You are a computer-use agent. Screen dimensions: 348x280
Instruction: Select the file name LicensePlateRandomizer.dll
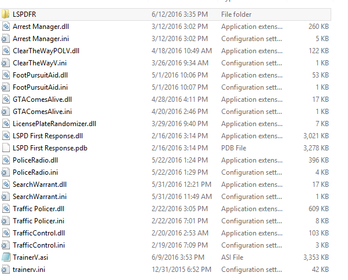[54, 124]
